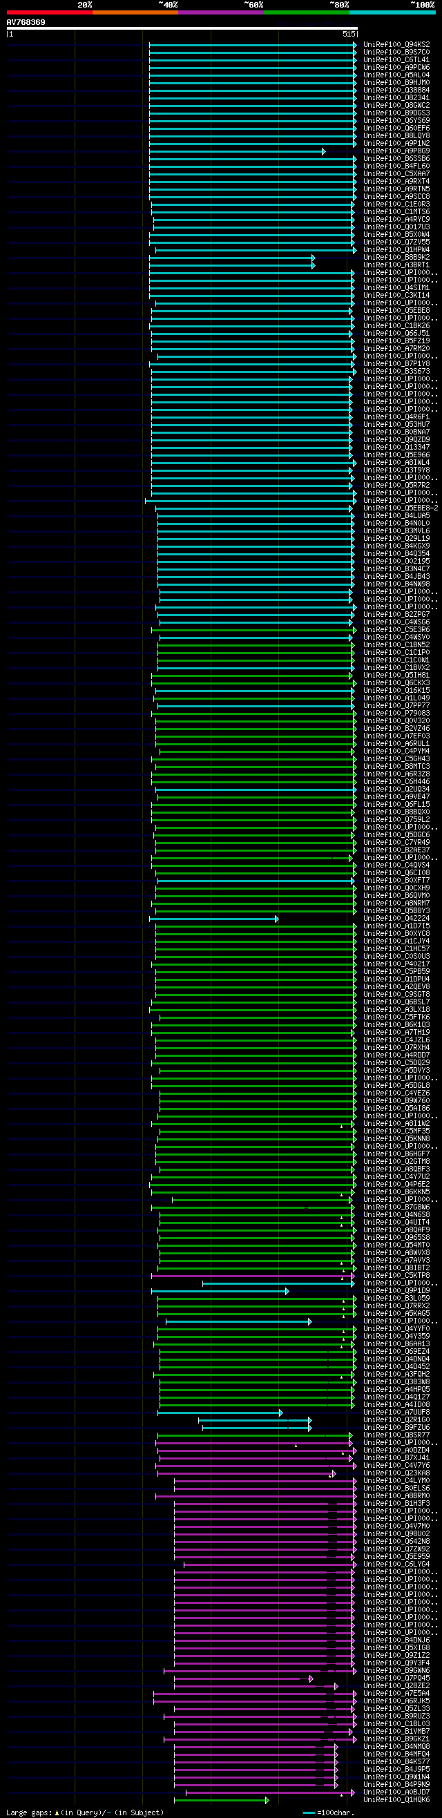Select hit label UniRef100_Q94KS2
Screen dimensions: 442x1818
pyautogui.click(x=396, y=44)
